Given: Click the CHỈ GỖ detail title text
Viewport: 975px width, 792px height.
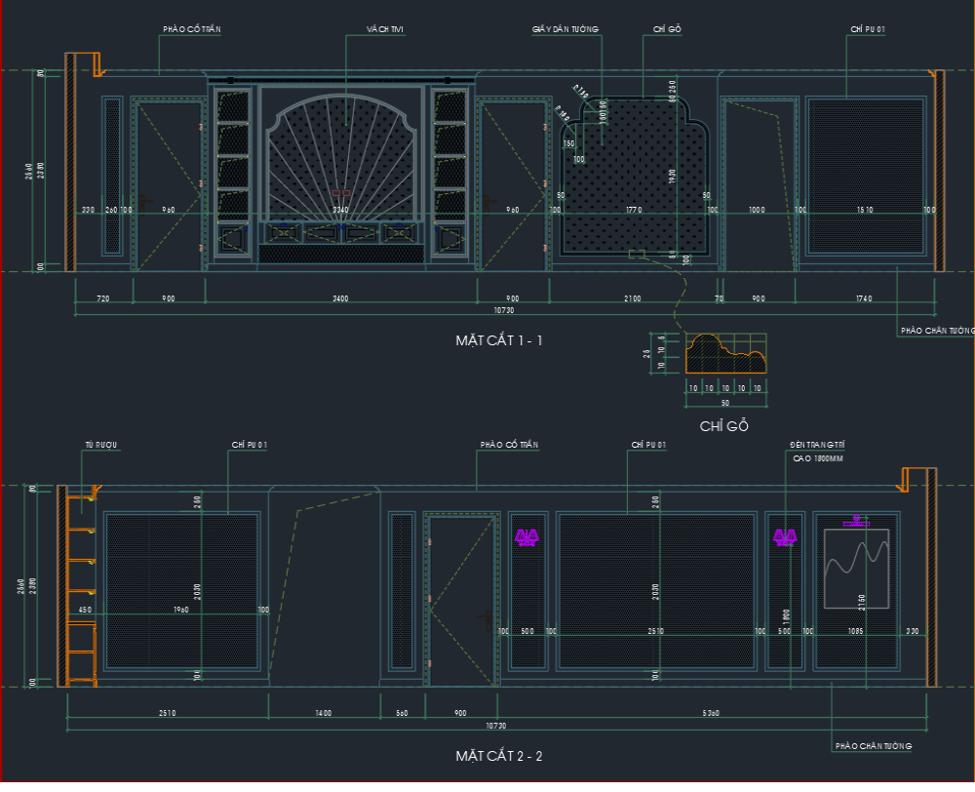Looking at the screenshot, I should (x=723, y=426).
